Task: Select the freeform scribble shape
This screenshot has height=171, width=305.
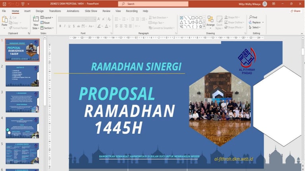Action: pos(181,27)
